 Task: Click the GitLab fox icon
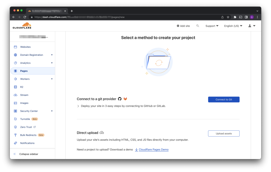125,99
